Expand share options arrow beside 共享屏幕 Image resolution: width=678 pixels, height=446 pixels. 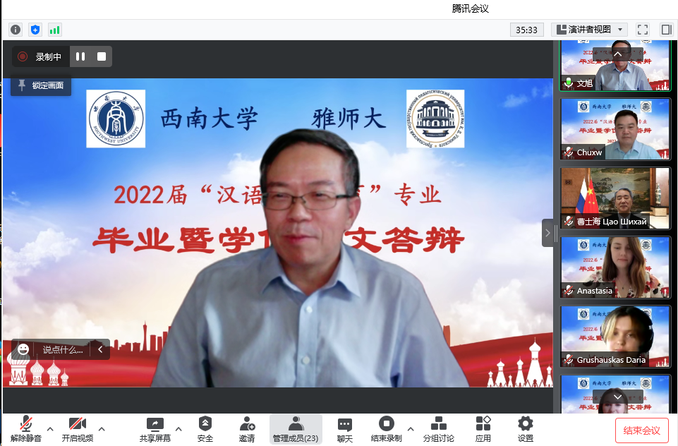click(x=178, y=428)
